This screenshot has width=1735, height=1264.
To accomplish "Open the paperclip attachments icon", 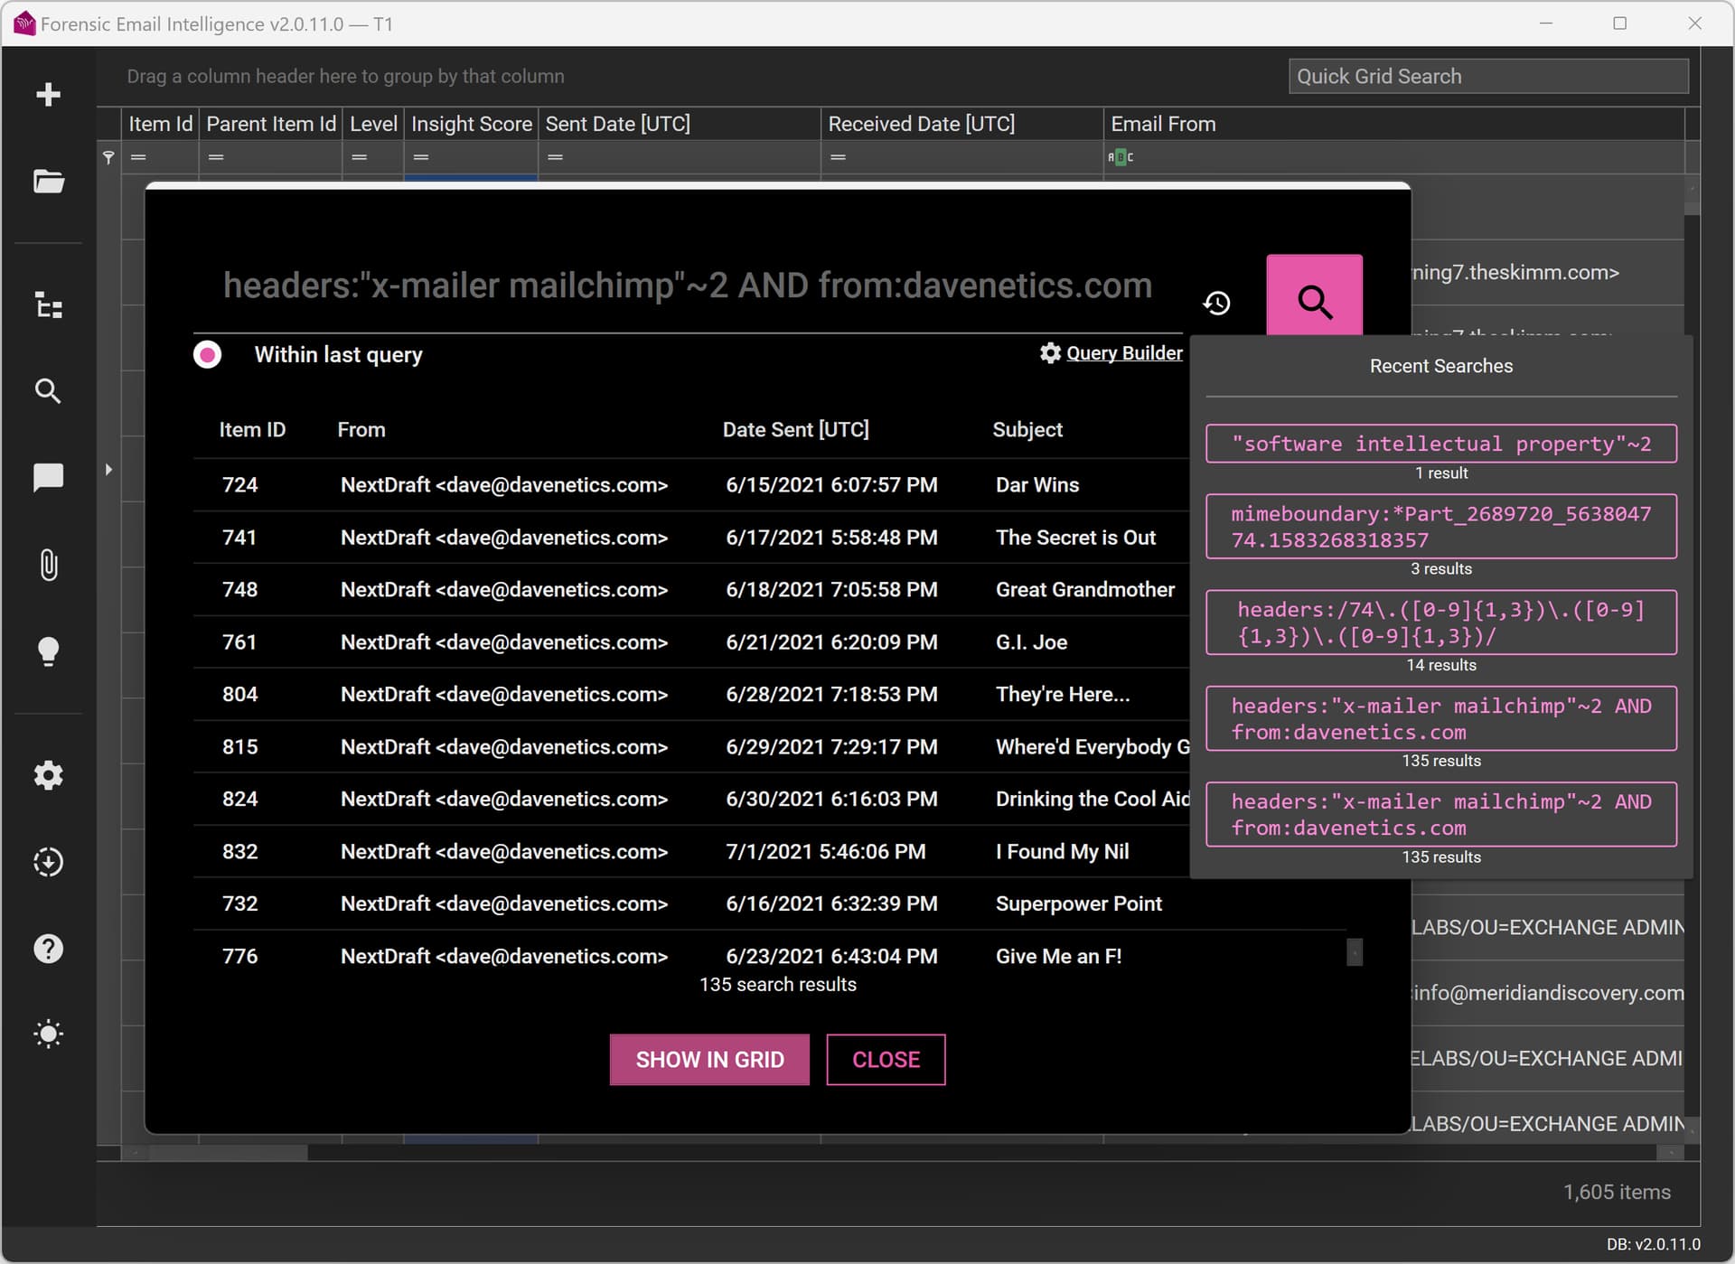I will click(48, 565).
